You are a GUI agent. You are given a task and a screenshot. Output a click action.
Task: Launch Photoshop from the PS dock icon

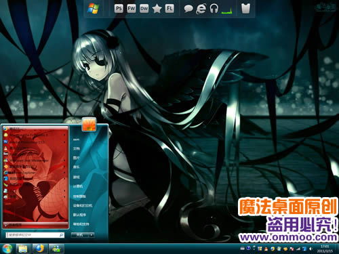119,9
